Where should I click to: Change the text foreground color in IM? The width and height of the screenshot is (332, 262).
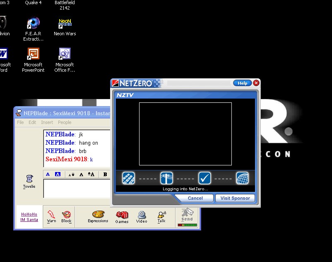coord(48,174)
